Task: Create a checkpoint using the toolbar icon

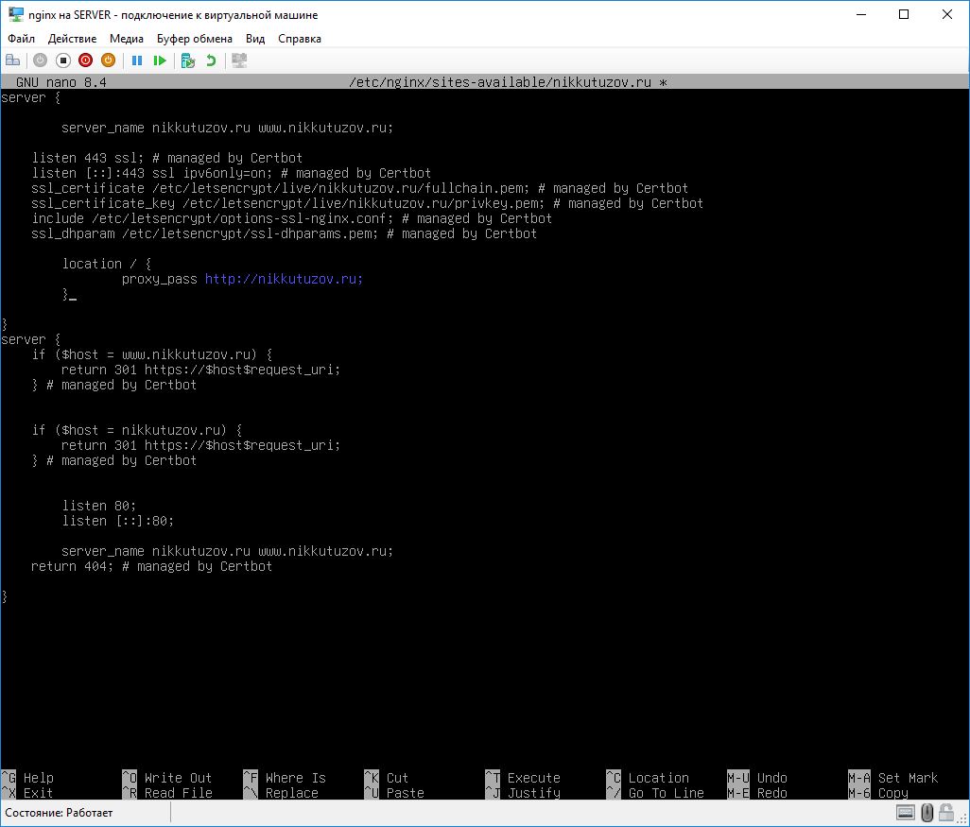Action: click(188, 60)
